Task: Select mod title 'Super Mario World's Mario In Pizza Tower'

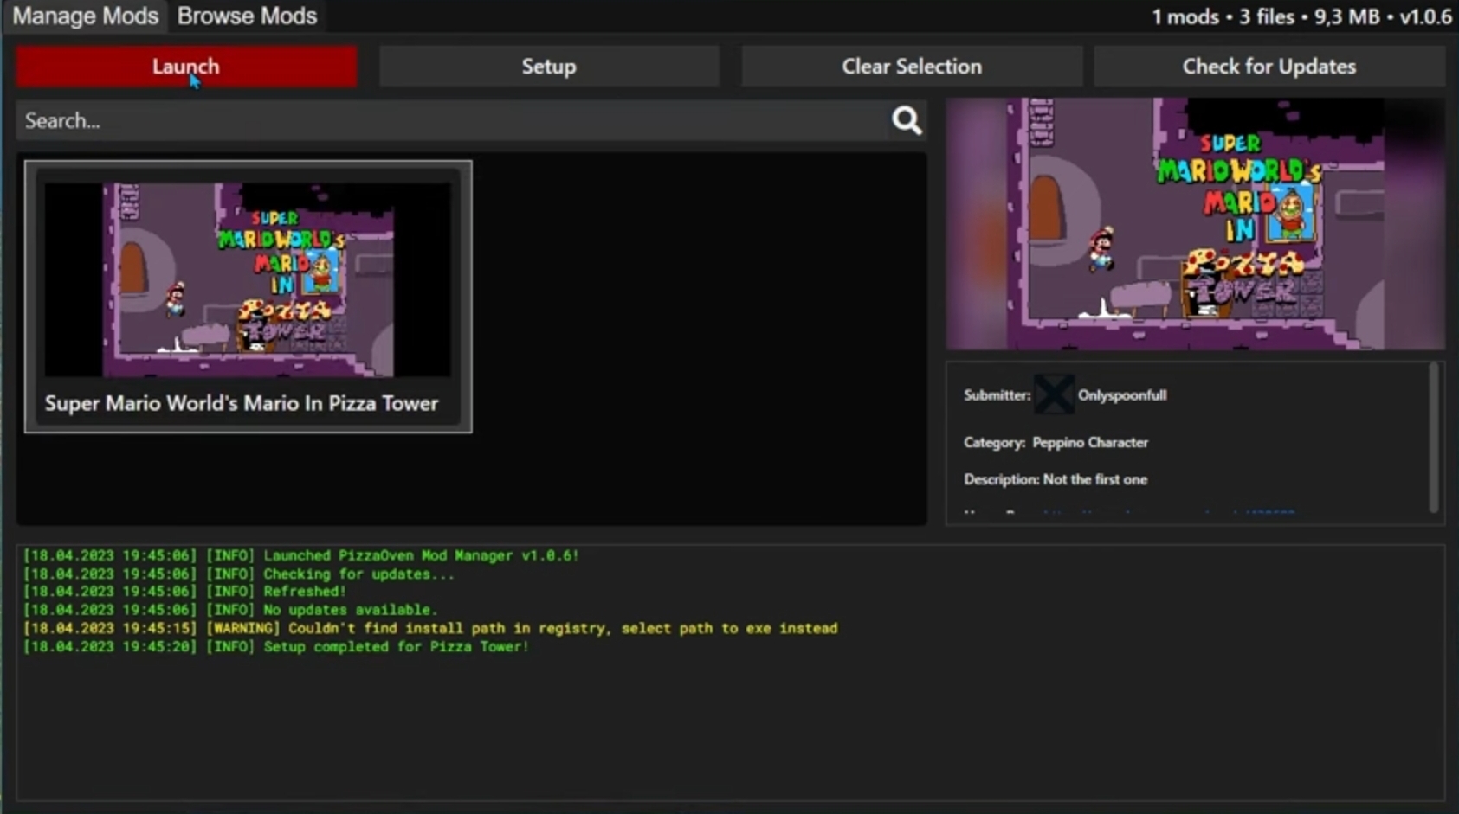Action: [242, 403]
